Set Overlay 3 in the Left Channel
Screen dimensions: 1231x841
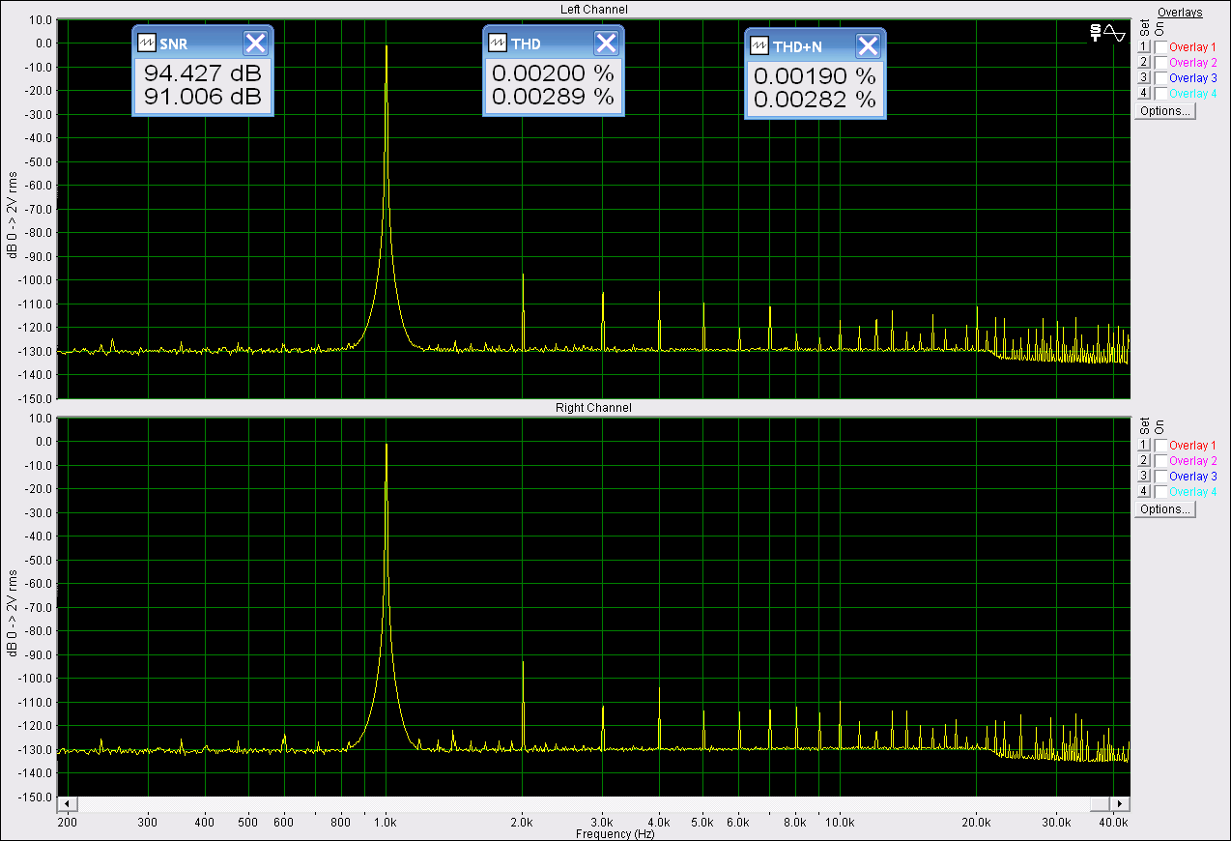1144,77
